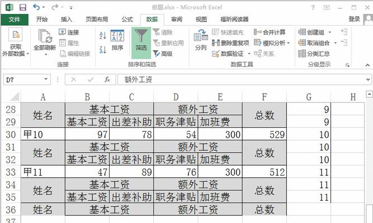Click 清除 to clear filter
Viewport: 373px width, 223px height.
point(163,32)
